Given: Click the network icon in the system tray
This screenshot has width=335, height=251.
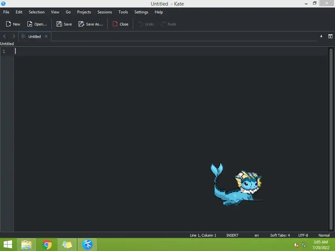Looking at the screenshot, I should click(x=304, y=244).
